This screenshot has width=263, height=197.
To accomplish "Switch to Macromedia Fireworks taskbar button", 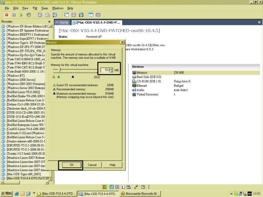I will [x=140, y=194].
